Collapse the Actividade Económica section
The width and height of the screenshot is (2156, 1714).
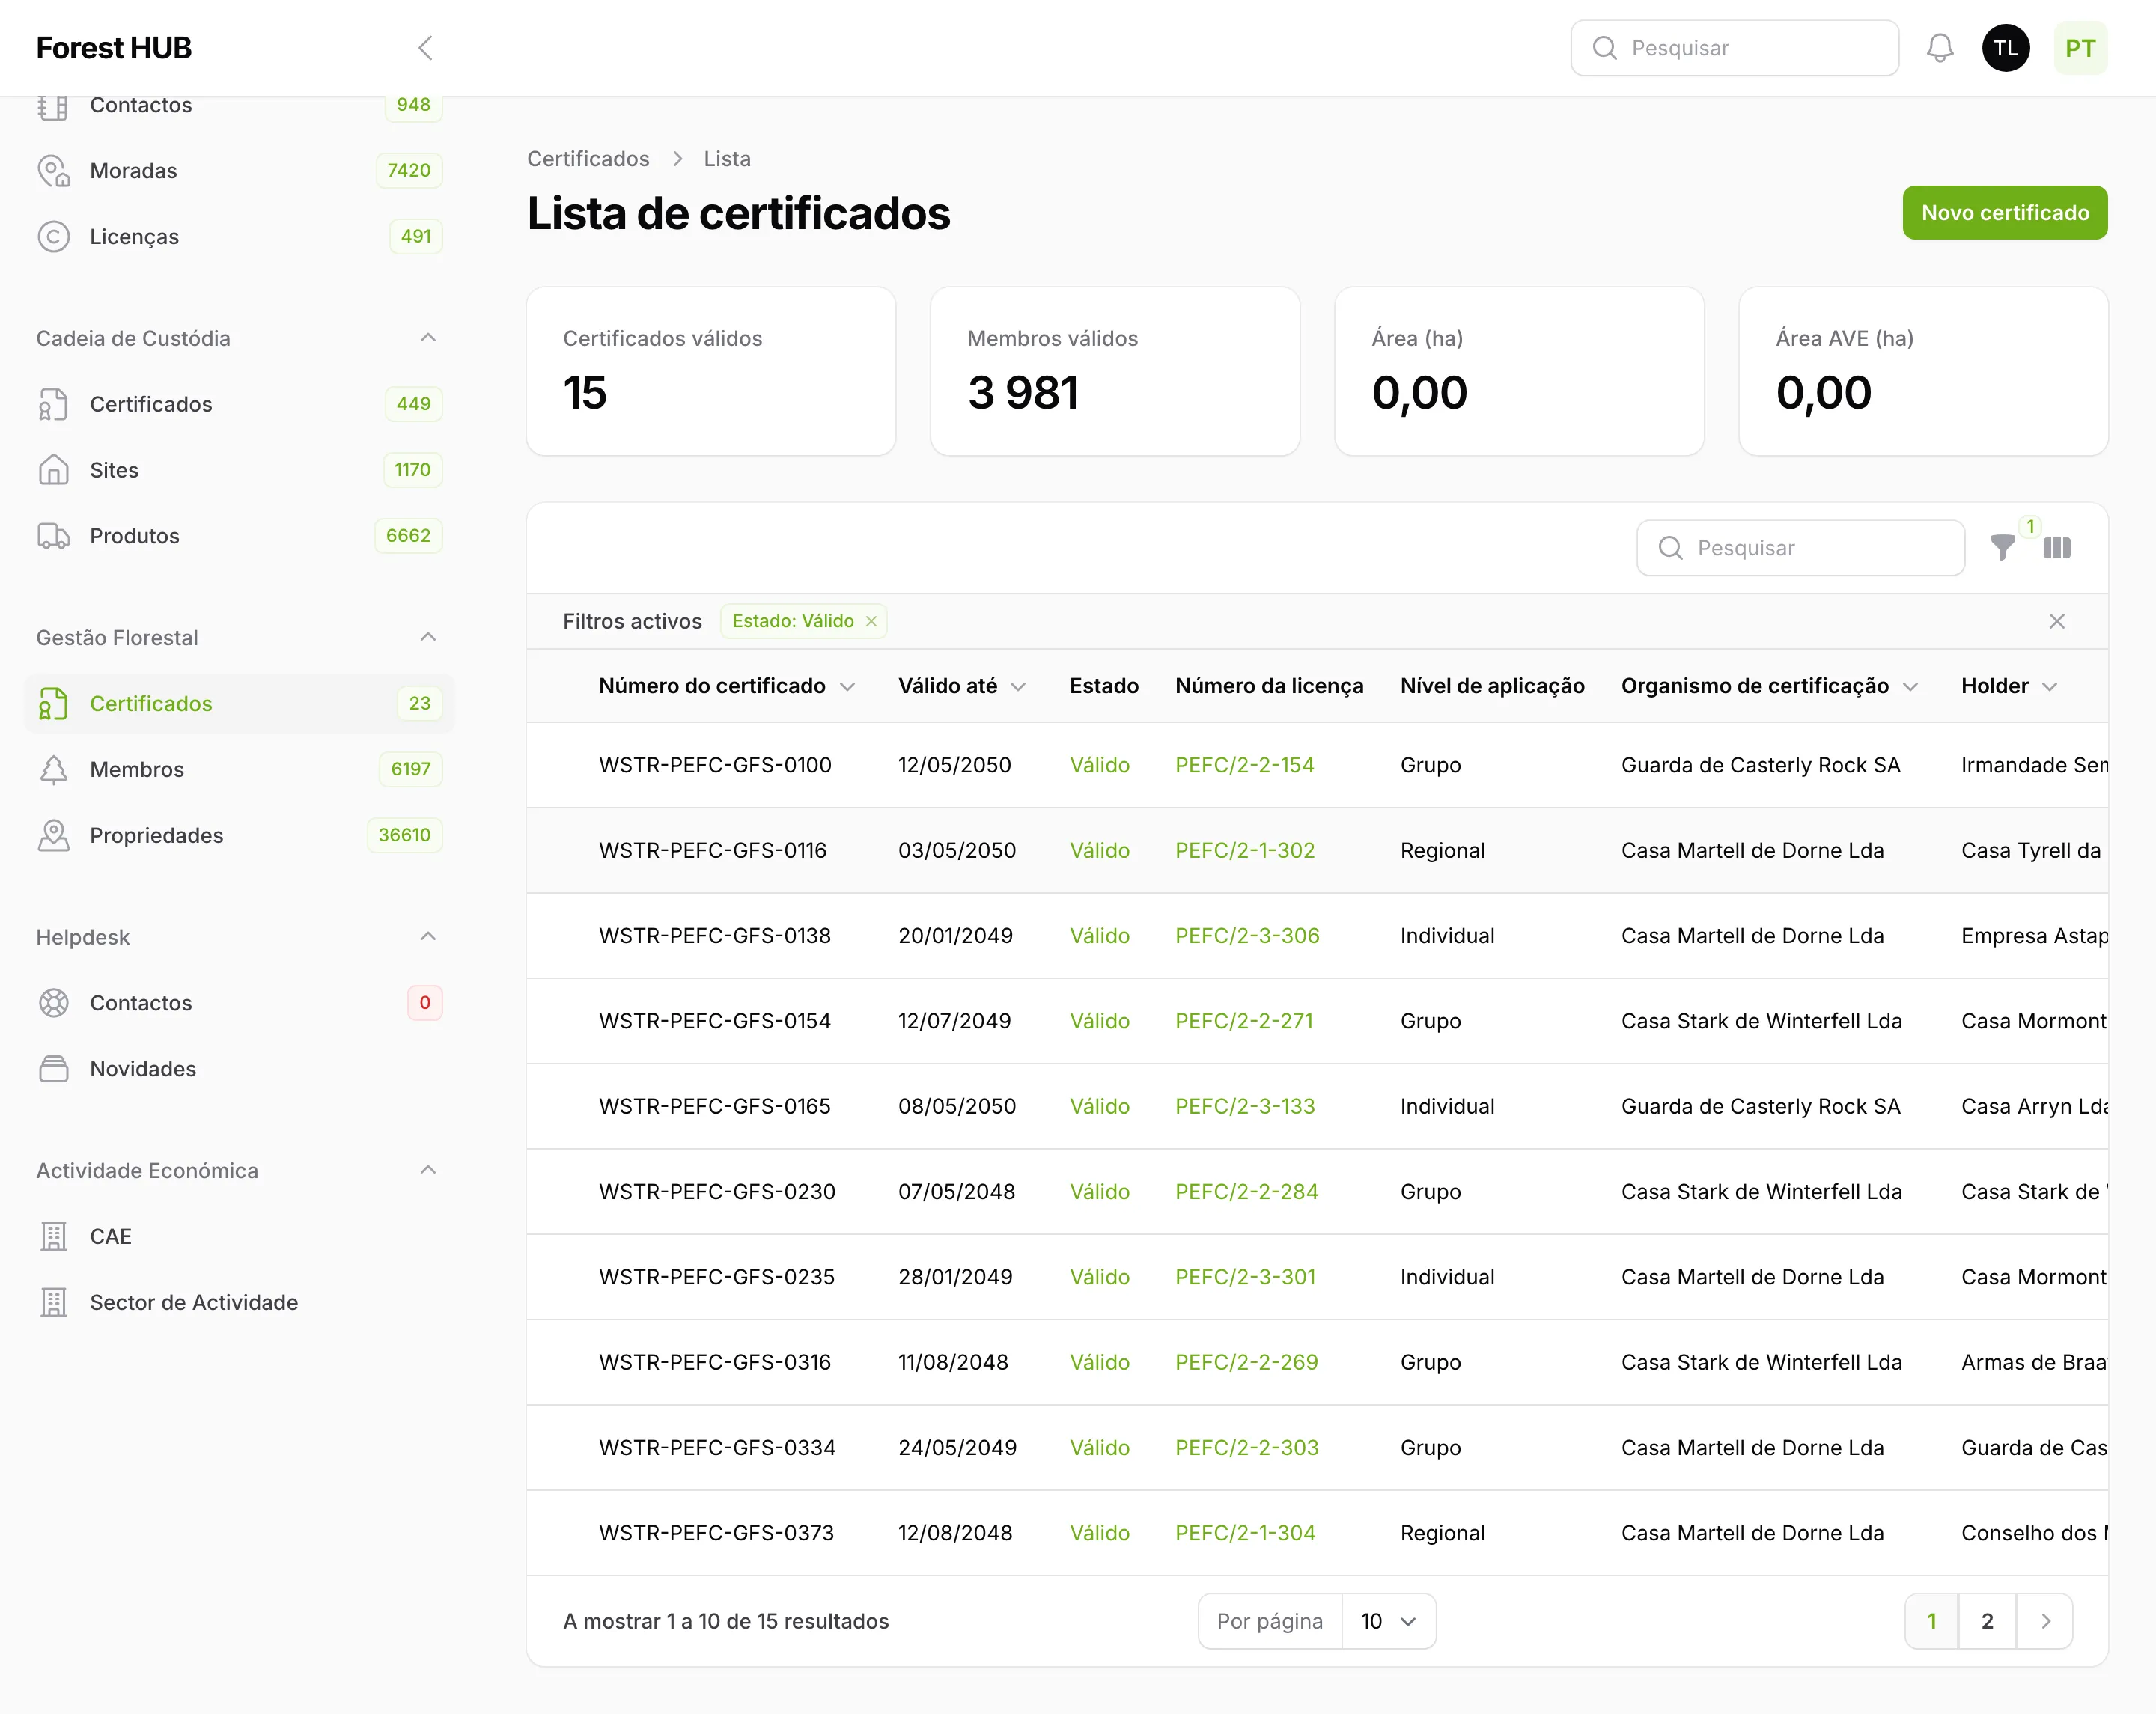point(428,1170)
